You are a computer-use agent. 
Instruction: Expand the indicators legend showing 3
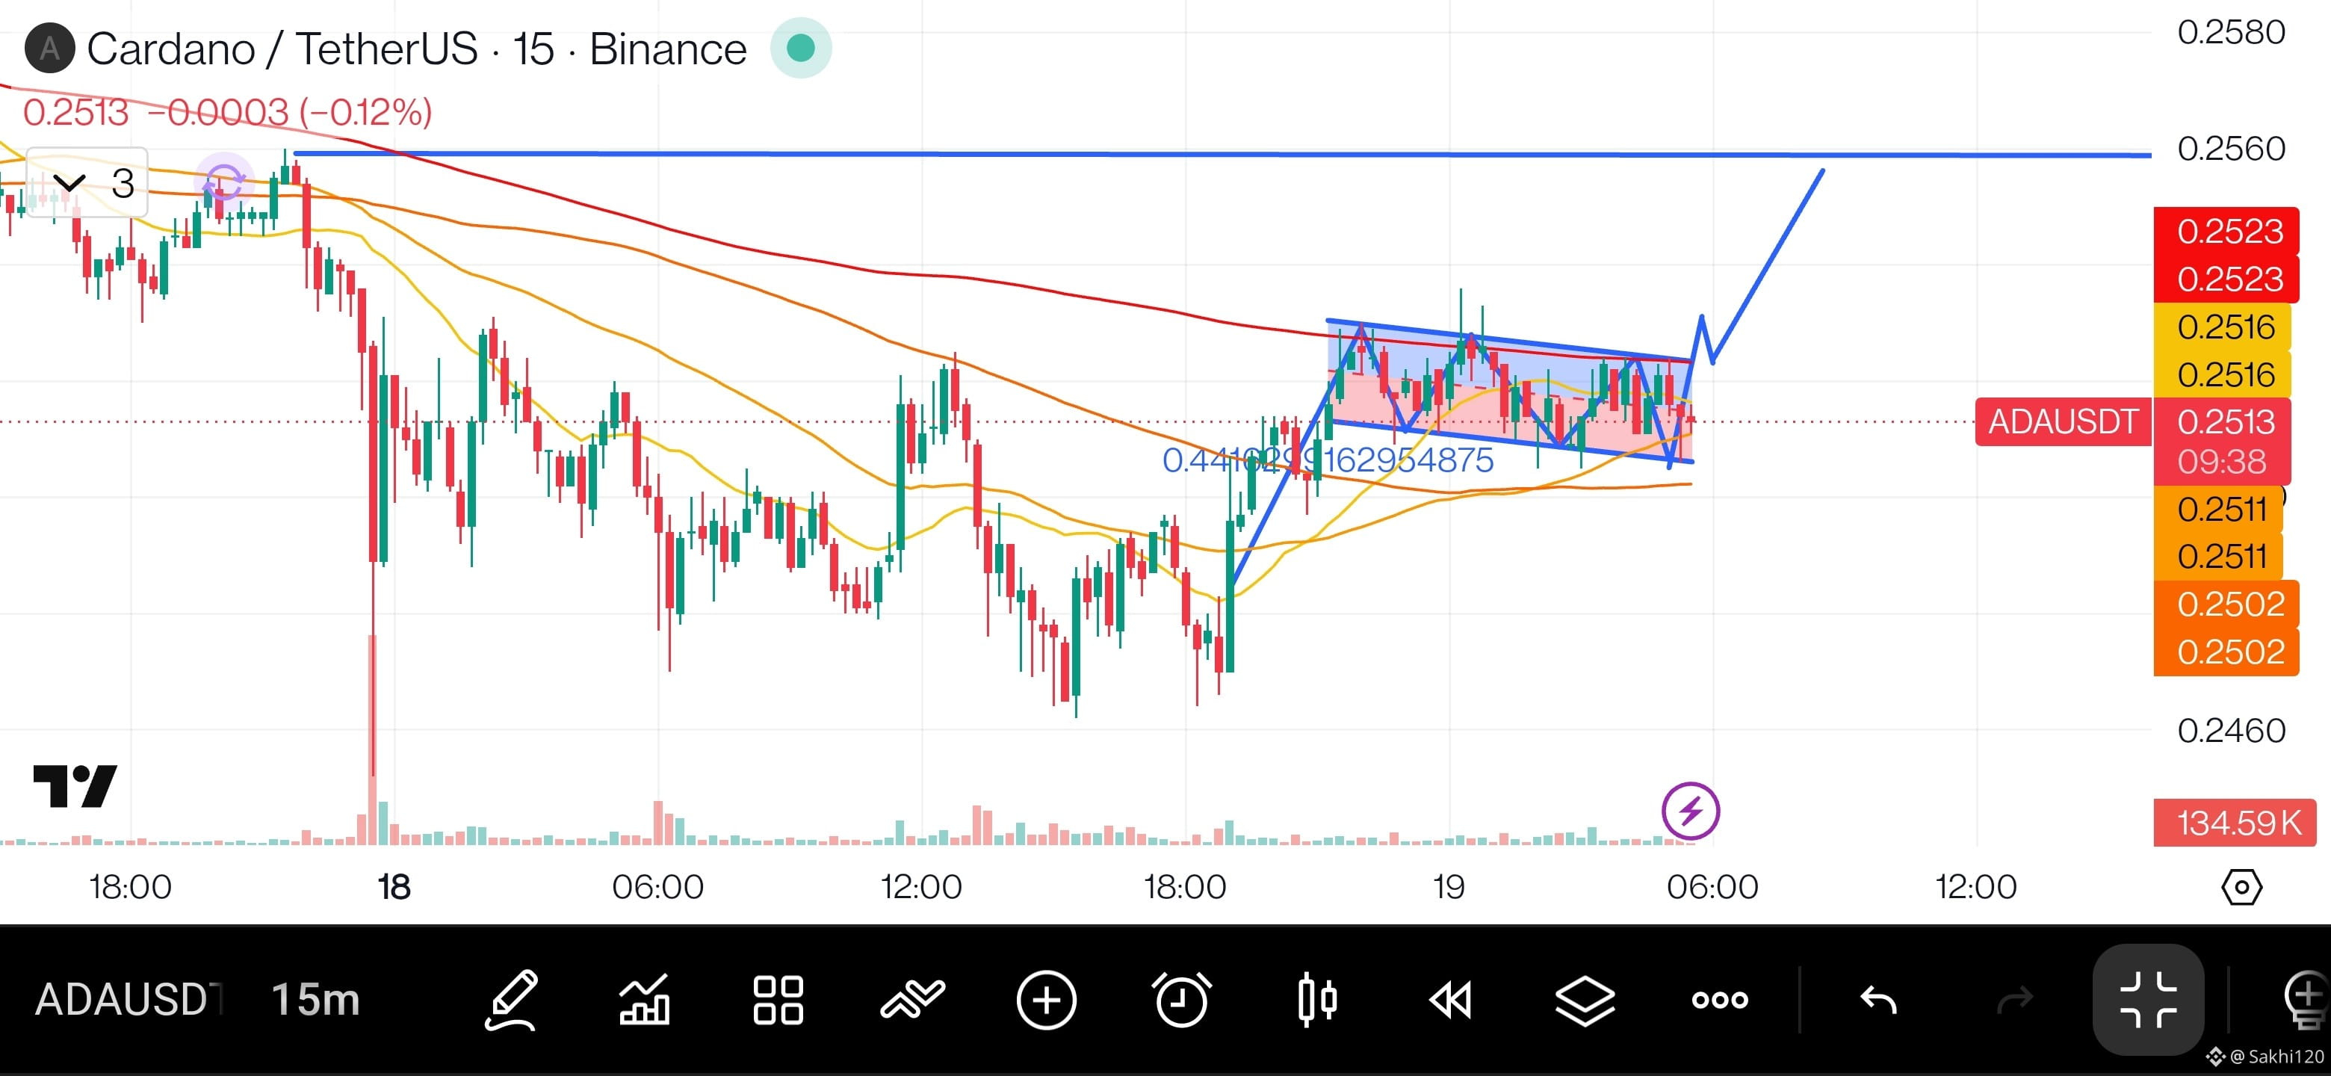point(87,184)
